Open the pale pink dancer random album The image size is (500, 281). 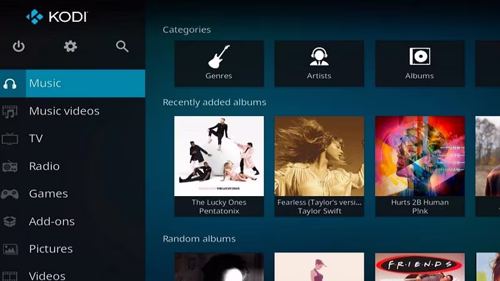319,267
